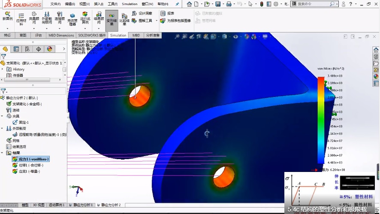The image size is (380, 214).
Task: Click the 应用材料 (Apply Material) icon
Action: 21,16
